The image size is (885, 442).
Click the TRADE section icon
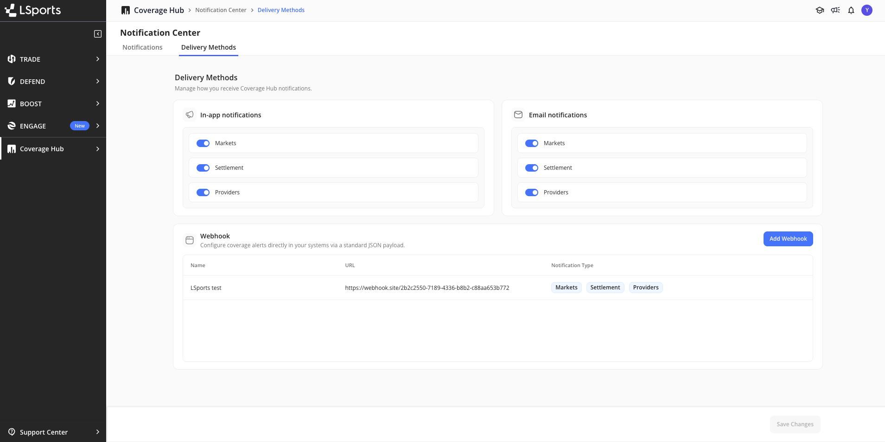coord(12,59)
